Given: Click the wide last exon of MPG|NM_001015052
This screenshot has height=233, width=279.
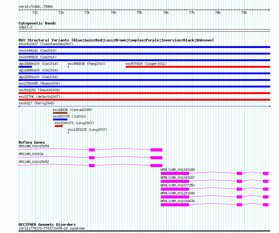Looking at the screenshot, I should (x=156, y=166).
